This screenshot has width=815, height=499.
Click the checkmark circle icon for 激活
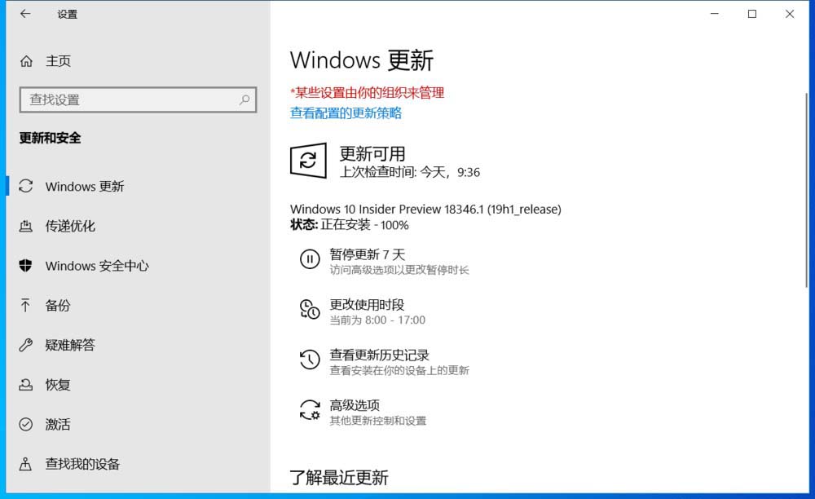point(25,424)
